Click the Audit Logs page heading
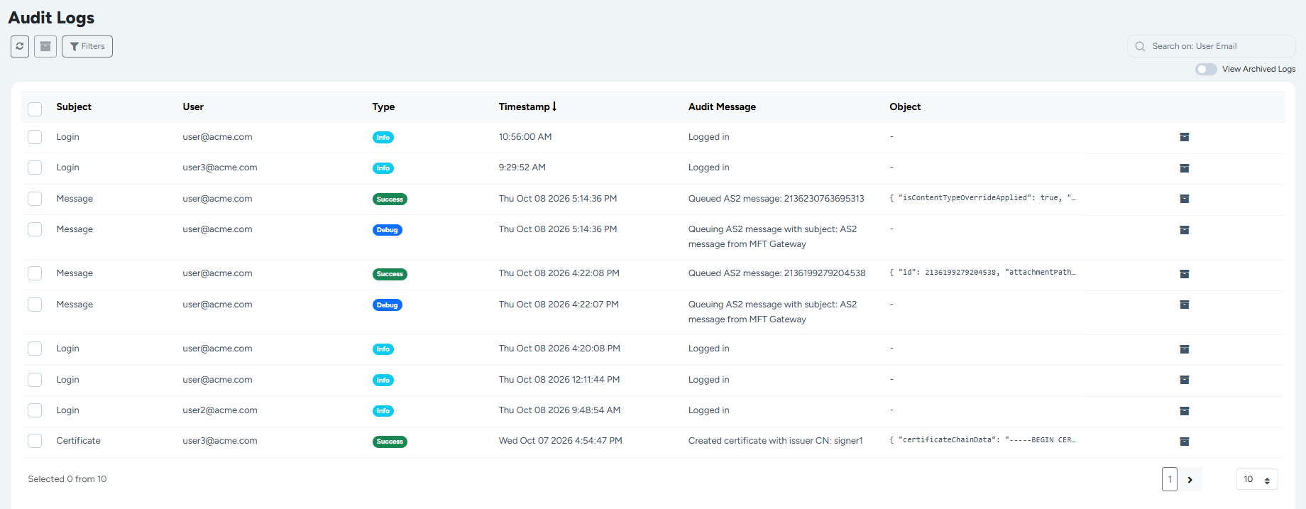Screen dimensions: 1306x509 51,18
